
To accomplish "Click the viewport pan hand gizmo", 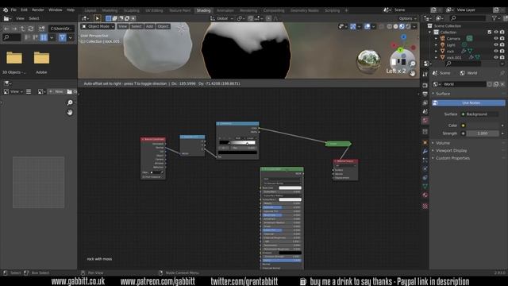I will (413, 74).
